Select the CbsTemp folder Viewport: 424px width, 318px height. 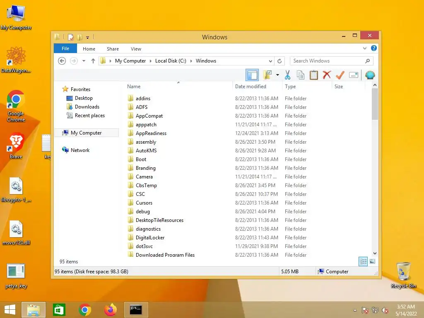pos(146,185)
